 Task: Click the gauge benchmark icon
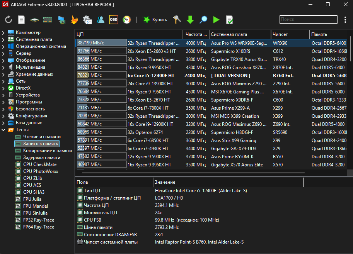pyautogui.click(x=126, y=20)
